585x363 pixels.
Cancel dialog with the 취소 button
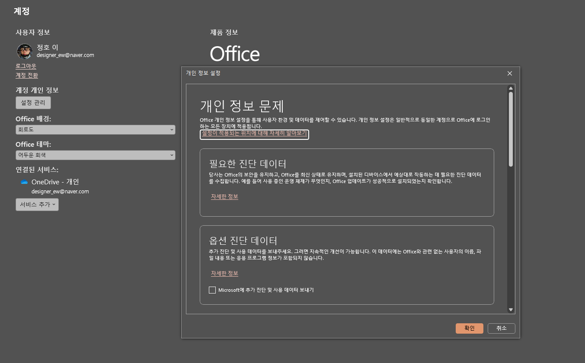click(502, 328)
